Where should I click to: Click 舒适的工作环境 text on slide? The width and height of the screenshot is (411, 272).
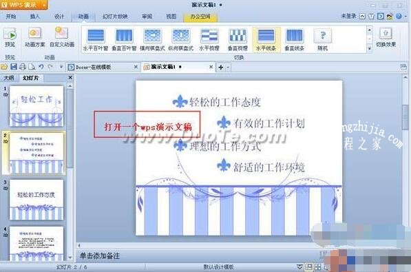pos(269,167)
